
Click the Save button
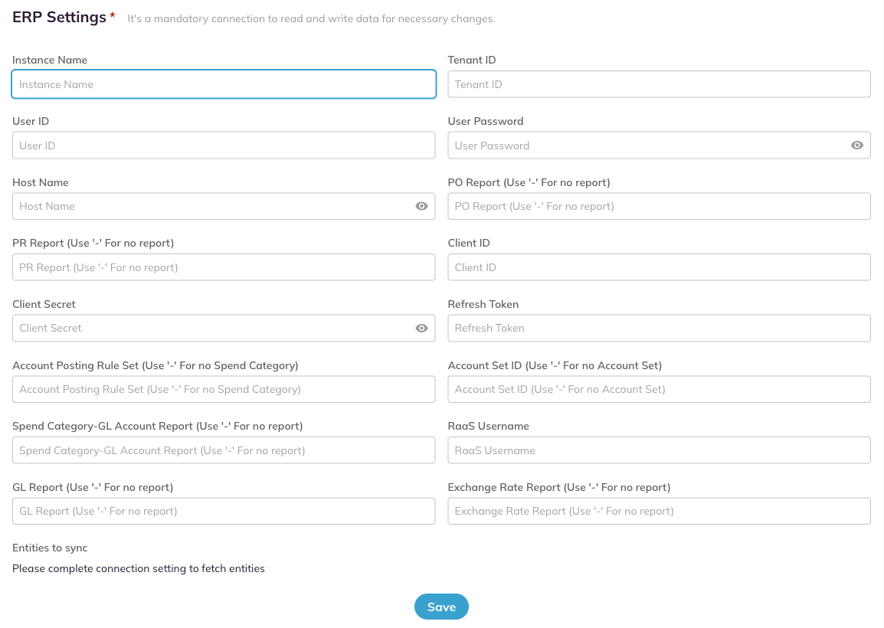click(x=441, y=607)
